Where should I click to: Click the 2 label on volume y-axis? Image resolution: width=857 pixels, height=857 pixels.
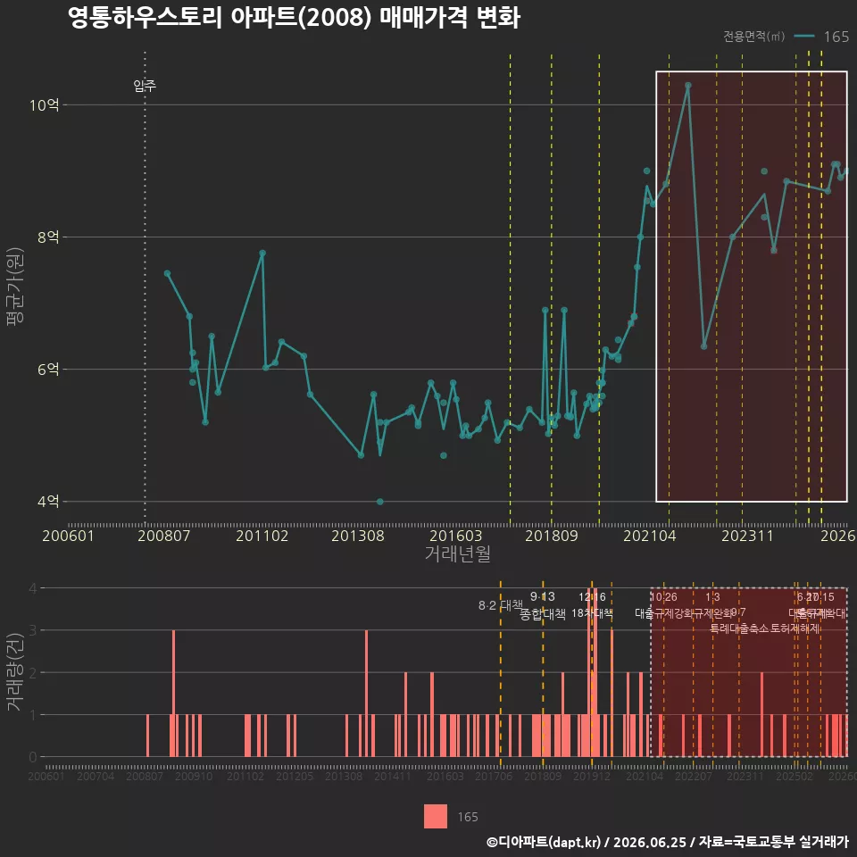tap(33, 673)
